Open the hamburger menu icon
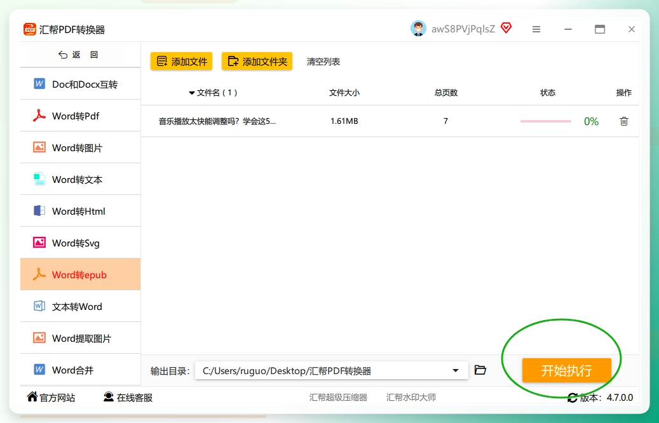This screenshot has width=659, height=423. [536, 29]
